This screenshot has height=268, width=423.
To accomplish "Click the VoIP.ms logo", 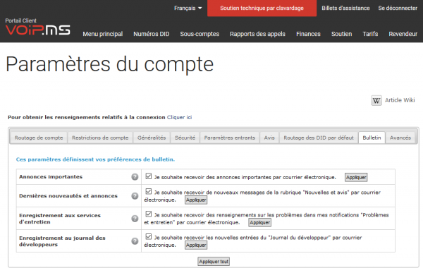I will [x=38, y=30].
